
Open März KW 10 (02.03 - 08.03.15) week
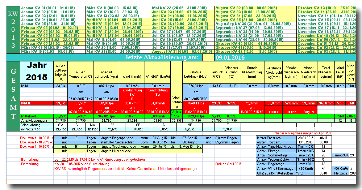pyautogui.click(x=47, y=52)
